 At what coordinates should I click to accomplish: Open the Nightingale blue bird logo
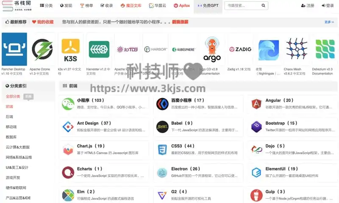click(268, 49)
